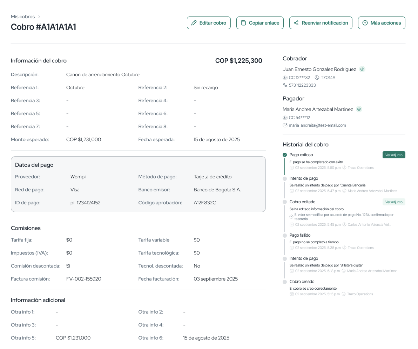Click the plus circle icon in Más acciones
Image resolution: width=418 pixels, height=349 pixels.
click(365, 23)
